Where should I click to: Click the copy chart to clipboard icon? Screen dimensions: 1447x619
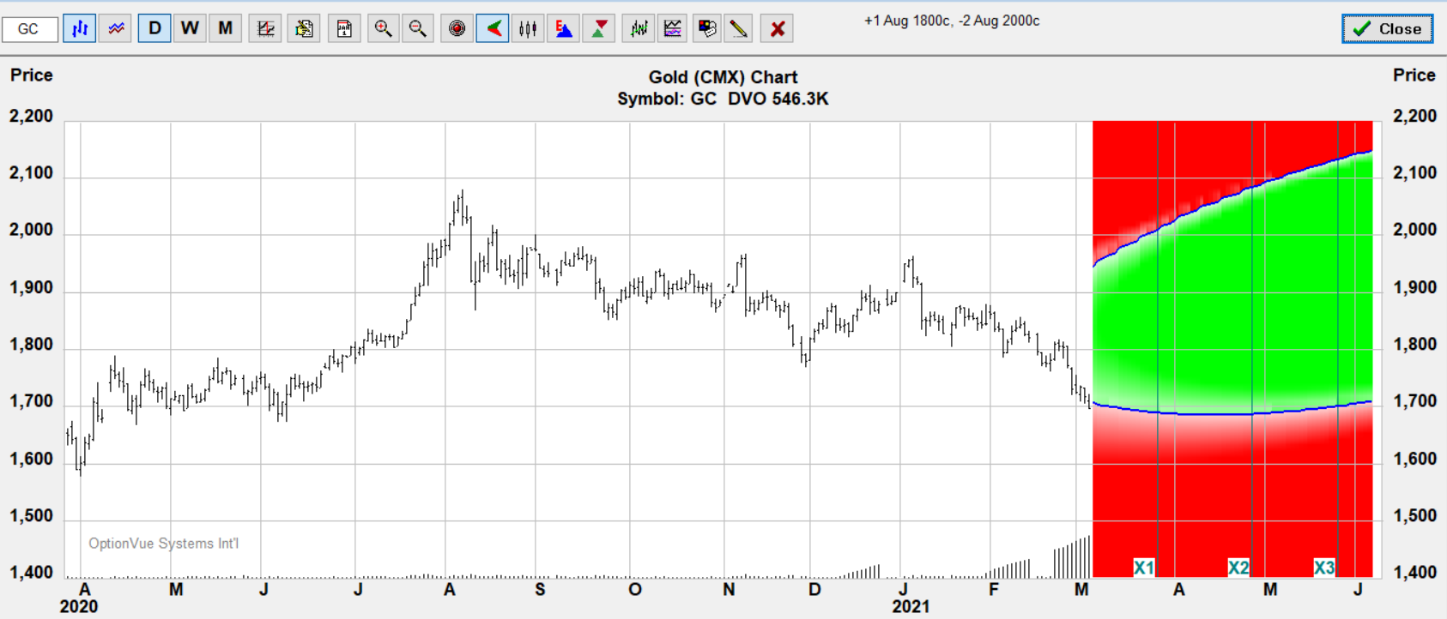[x=303, y=28]
